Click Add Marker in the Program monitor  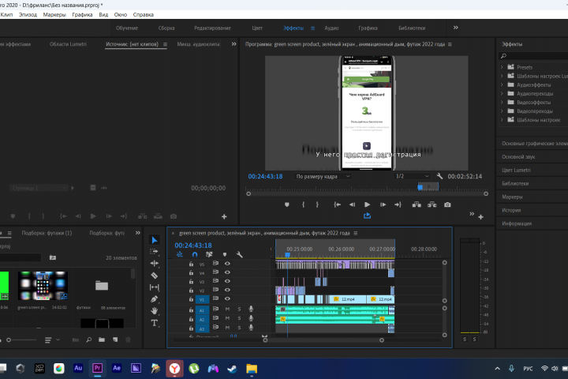287,205
